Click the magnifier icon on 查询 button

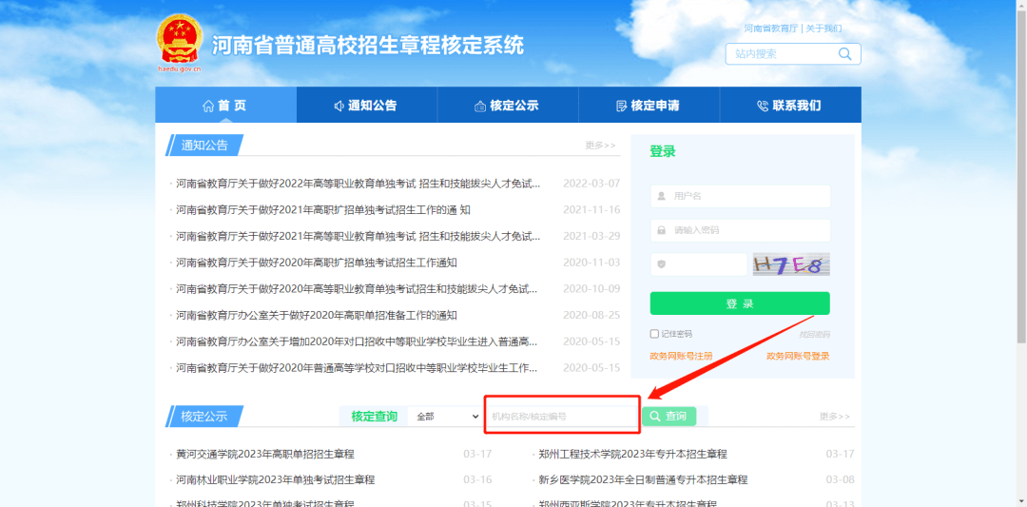pyautogui.click(x=655, y=416)
